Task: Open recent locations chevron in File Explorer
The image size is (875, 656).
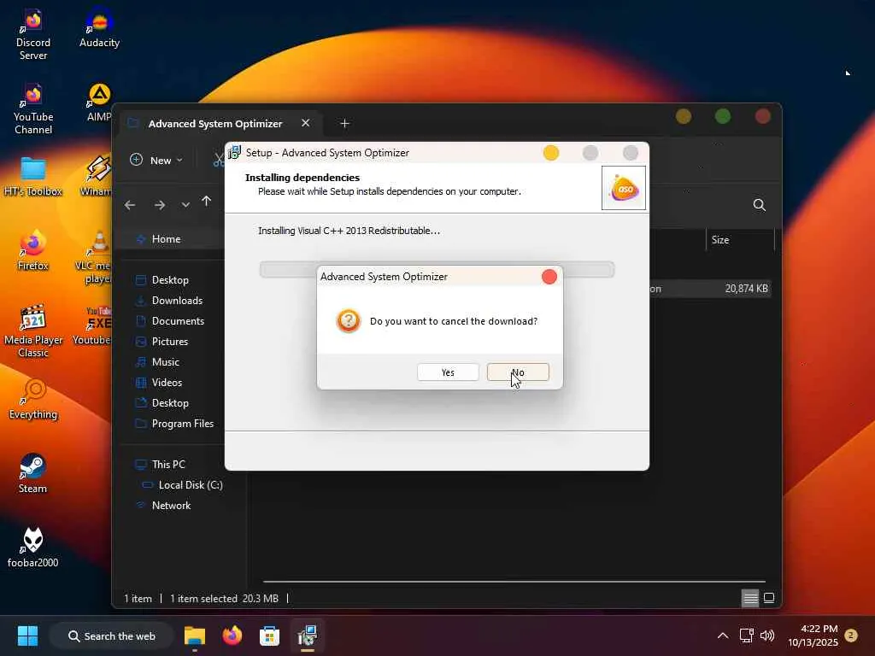Action: click(x=185, y=205)
